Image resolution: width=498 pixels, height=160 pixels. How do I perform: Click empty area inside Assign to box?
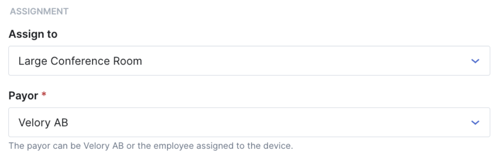click(299, 61)
